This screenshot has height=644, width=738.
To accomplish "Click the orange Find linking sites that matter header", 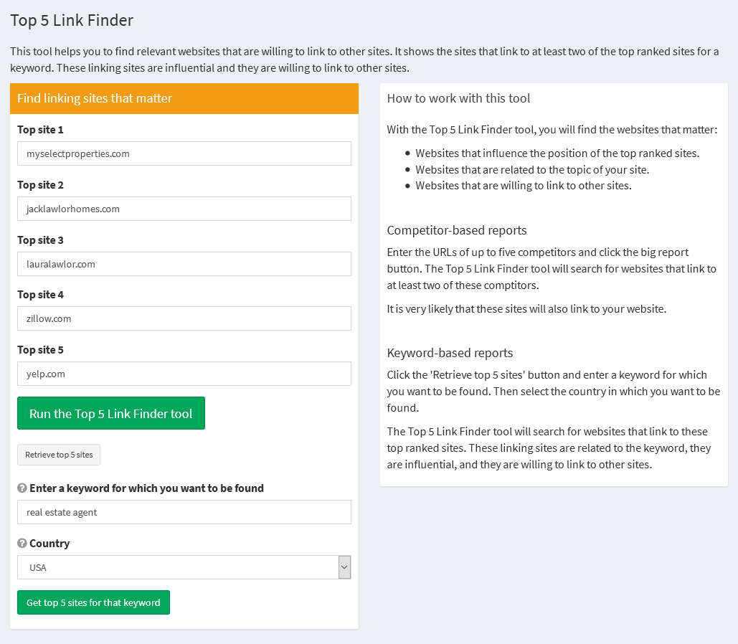I will [184, 98].
